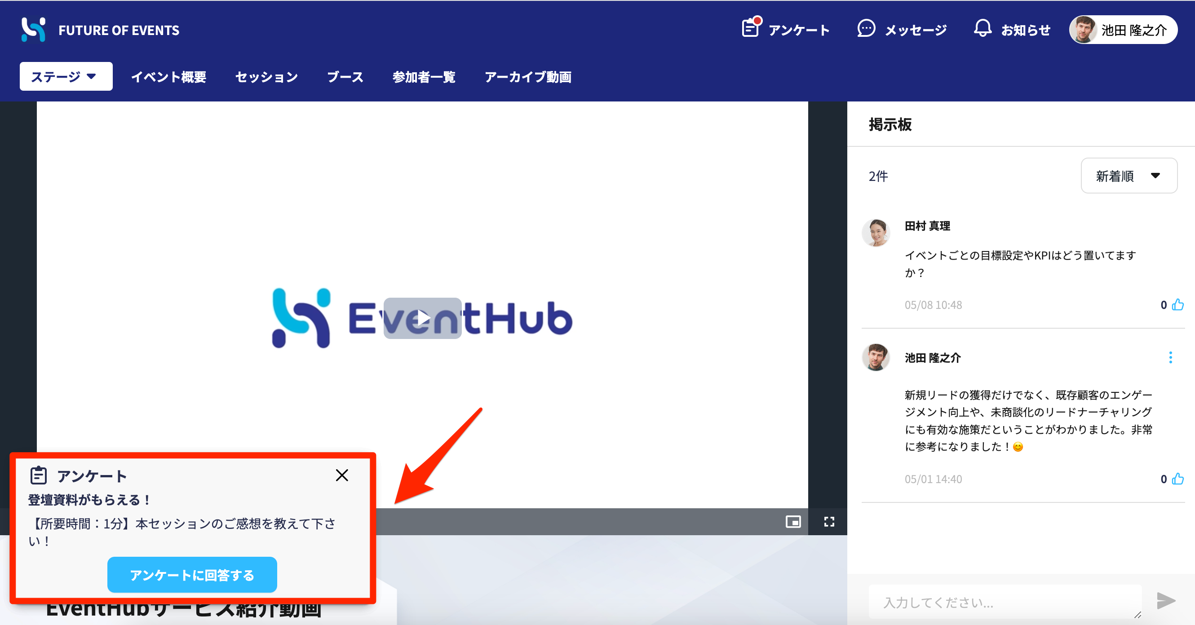
Task: Enter fullscreen mode on video player
Action: pos(829,522)
